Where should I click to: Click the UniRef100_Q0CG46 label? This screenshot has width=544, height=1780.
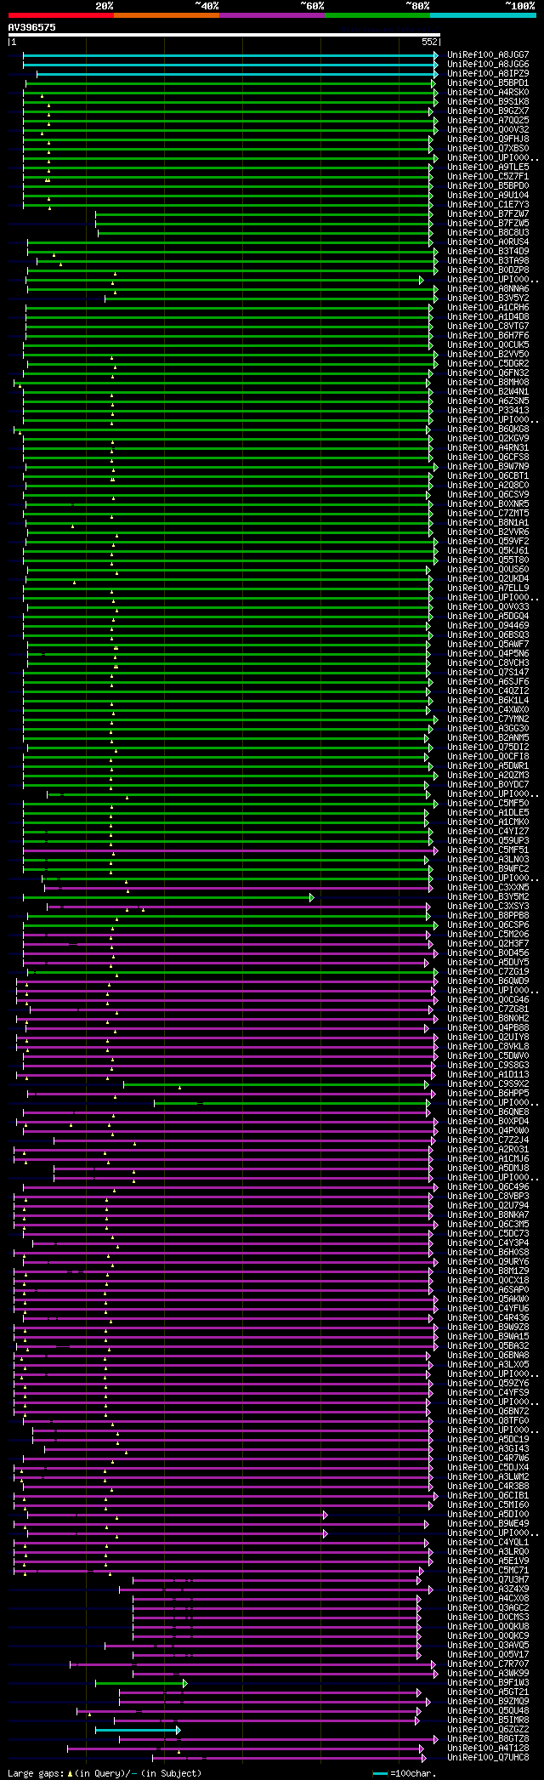pyautogui.click(x=488, y=1000)
